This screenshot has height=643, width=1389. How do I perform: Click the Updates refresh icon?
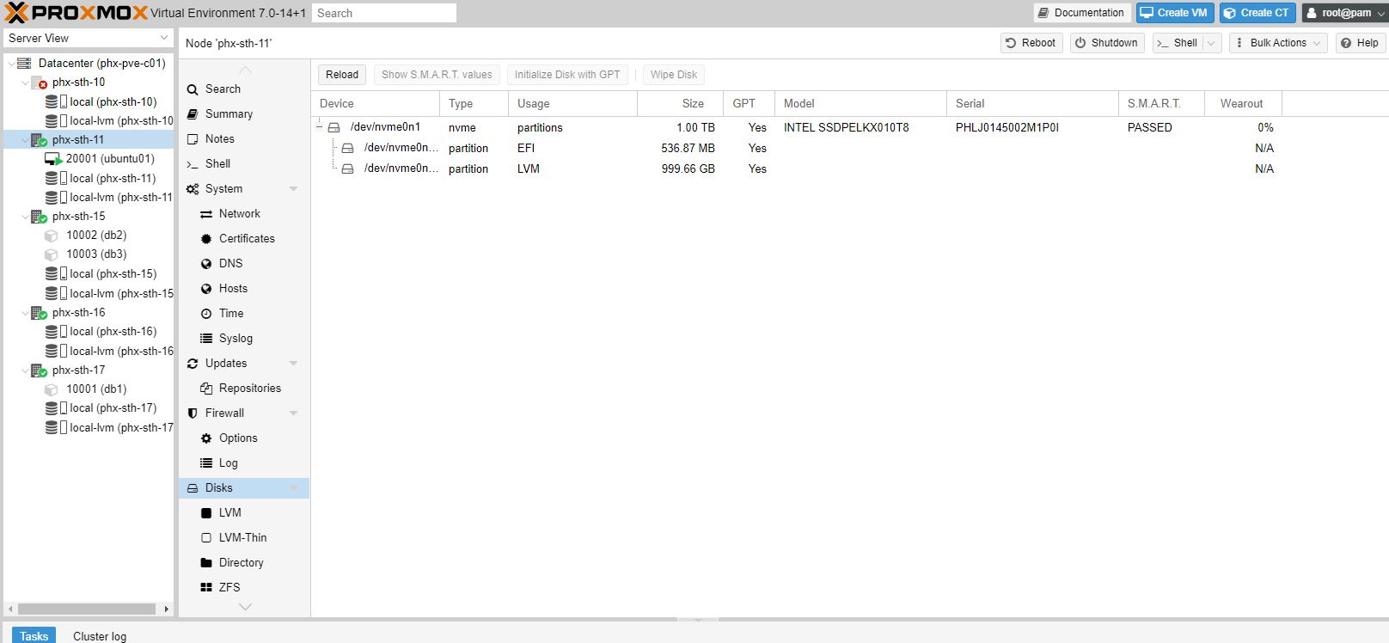click(x=193, y=364)
